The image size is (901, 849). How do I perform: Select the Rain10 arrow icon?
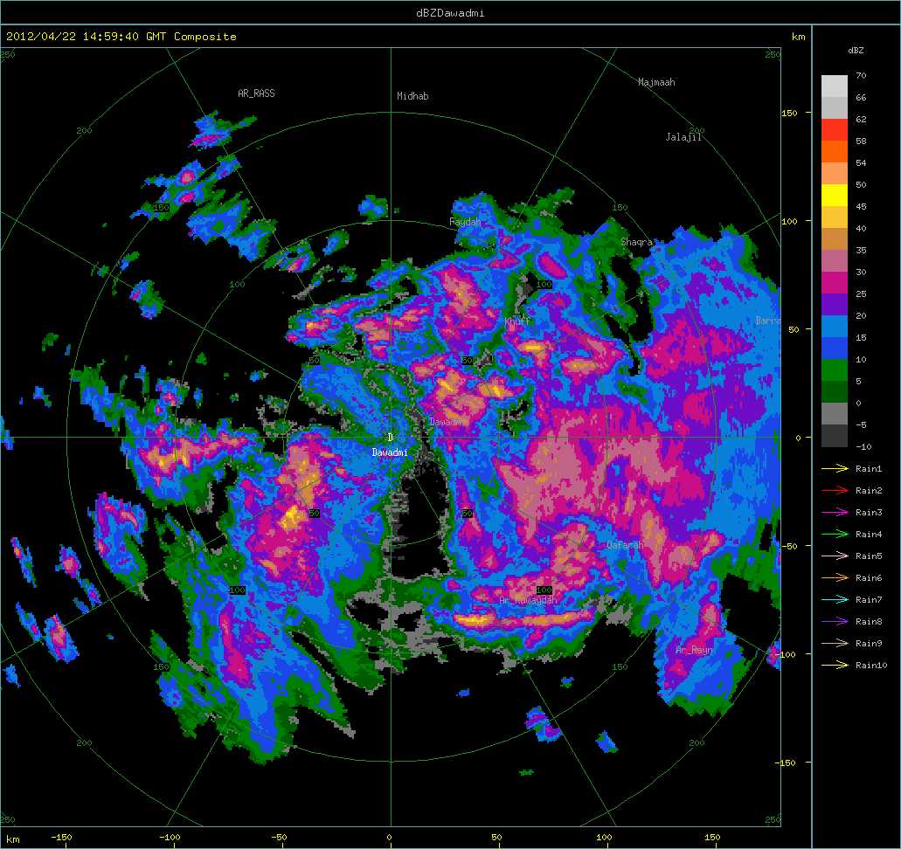[835, 666]
